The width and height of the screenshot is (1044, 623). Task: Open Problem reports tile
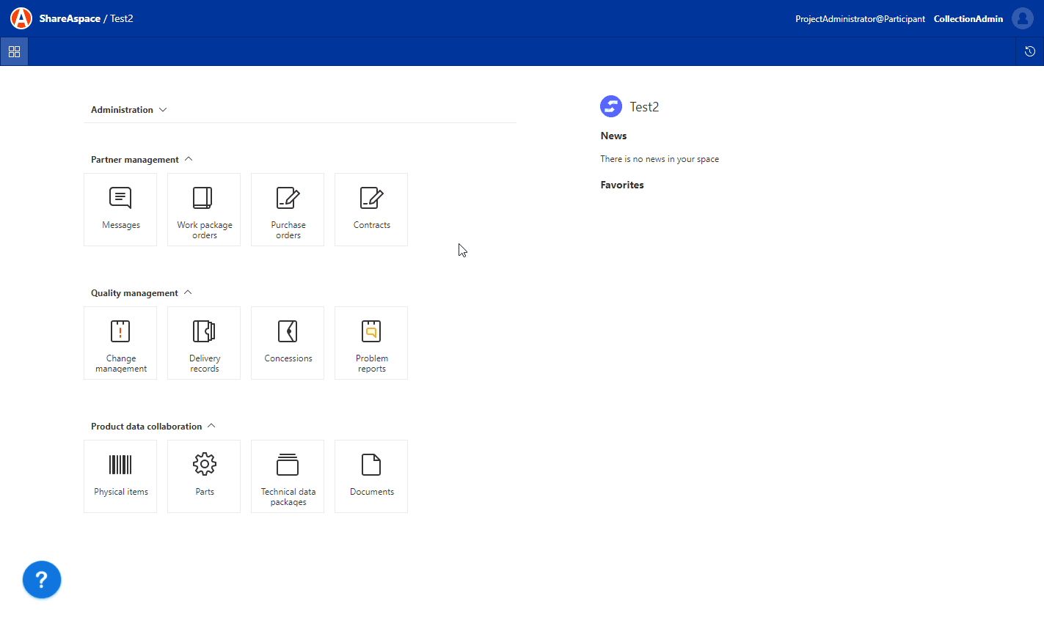[x=371, y=343]
